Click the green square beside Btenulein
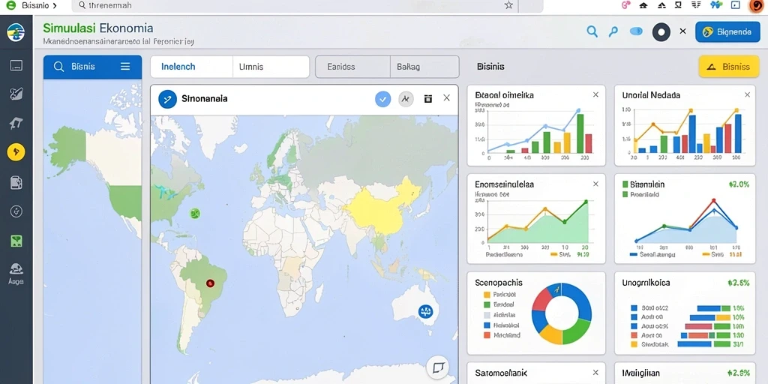 coord(625,184)
